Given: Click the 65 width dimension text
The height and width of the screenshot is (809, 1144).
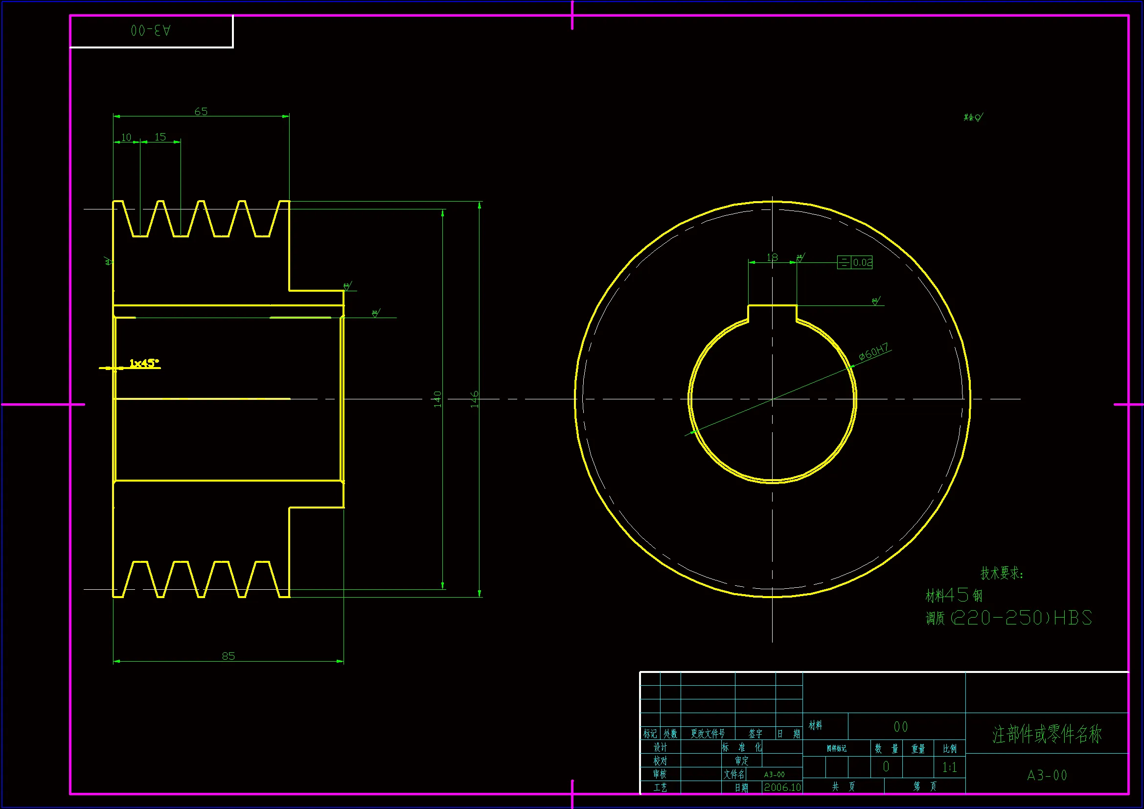Looking at the screenshot, I should (201, 112).
